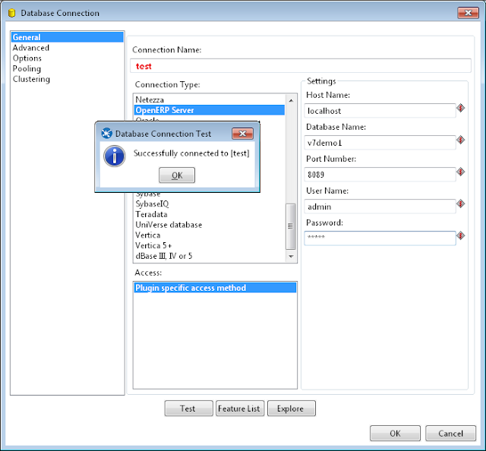The width and height of the screenshot is (486, 451).
Task: Select Netezza in Connection Type list
Action: 210,99
